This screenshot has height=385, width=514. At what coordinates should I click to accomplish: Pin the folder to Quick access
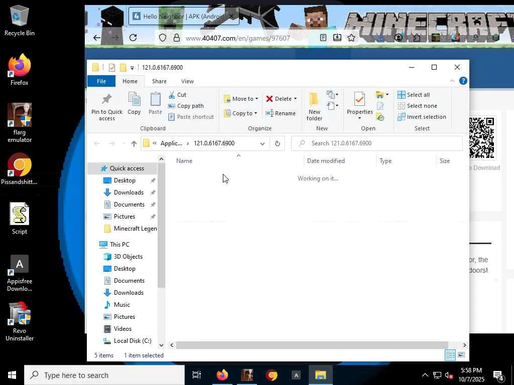coord(106,107)
